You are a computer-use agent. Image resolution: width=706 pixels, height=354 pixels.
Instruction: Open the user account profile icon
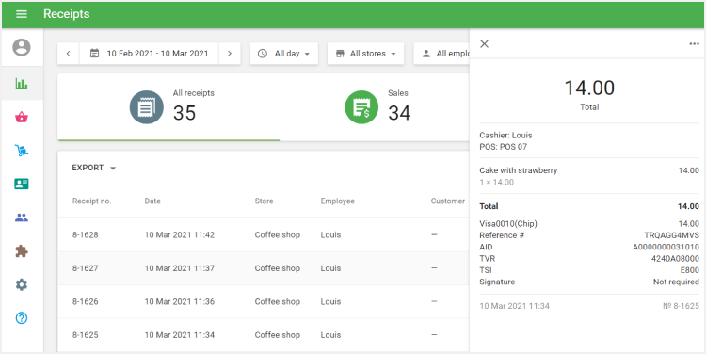point(21,47)
